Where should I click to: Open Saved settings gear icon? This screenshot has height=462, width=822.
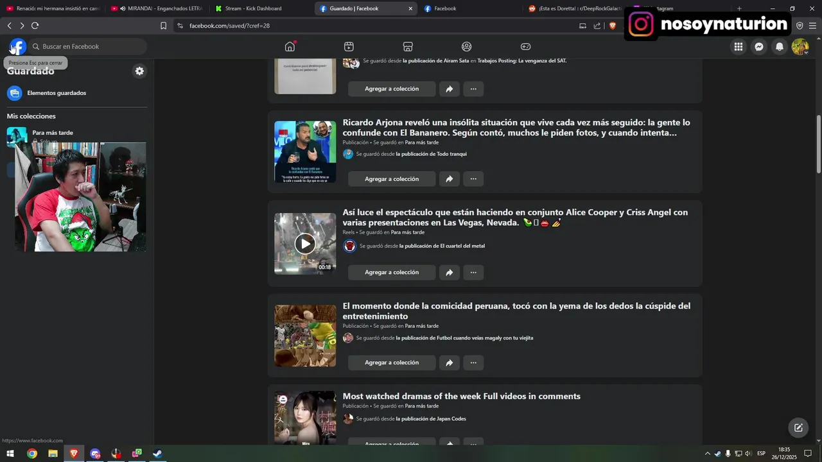coord(139,71)
